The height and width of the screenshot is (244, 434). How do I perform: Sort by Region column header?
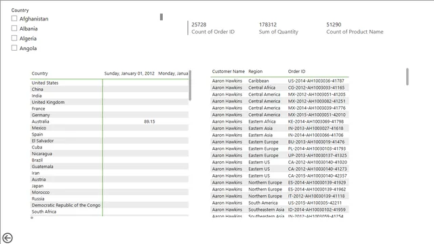click(255, 71)
